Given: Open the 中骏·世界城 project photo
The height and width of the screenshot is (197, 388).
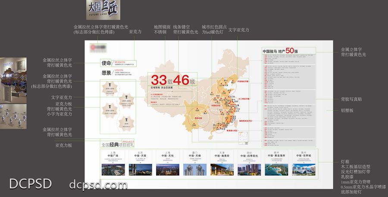Looking at the screenshot, I should click(304, 169).
